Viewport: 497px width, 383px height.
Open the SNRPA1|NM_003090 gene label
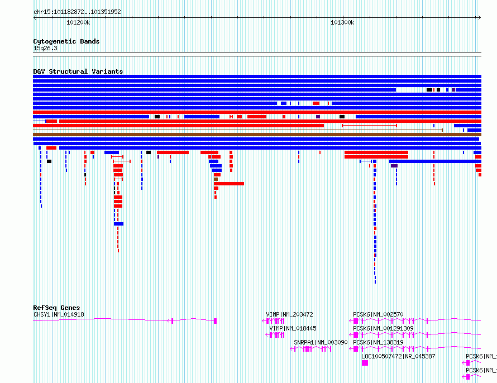321,342
